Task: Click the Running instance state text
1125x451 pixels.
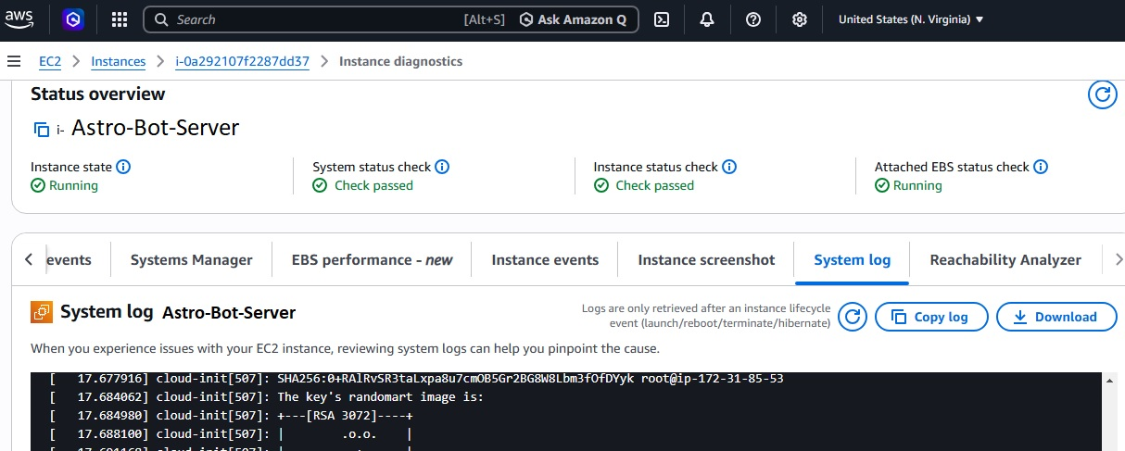Action: 73,185
